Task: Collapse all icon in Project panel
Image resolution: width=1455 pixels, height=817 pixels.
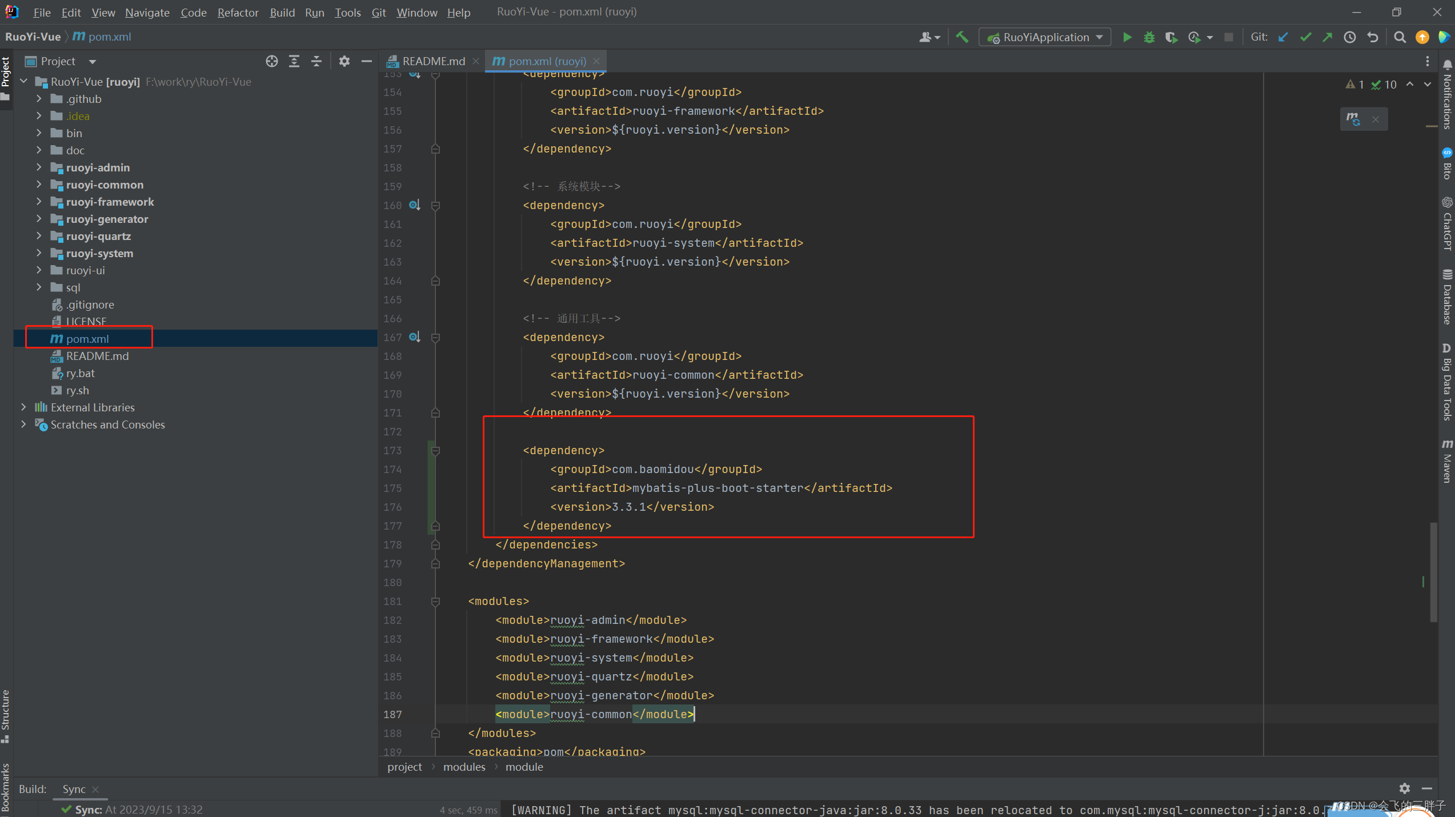Action: pyautogui.click(x=316, y=61)
